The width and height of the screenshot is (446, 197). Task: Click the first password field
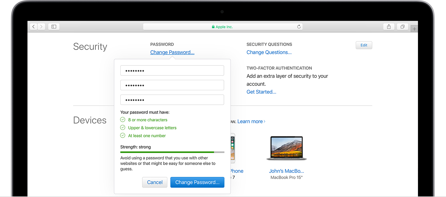[172, 71]
